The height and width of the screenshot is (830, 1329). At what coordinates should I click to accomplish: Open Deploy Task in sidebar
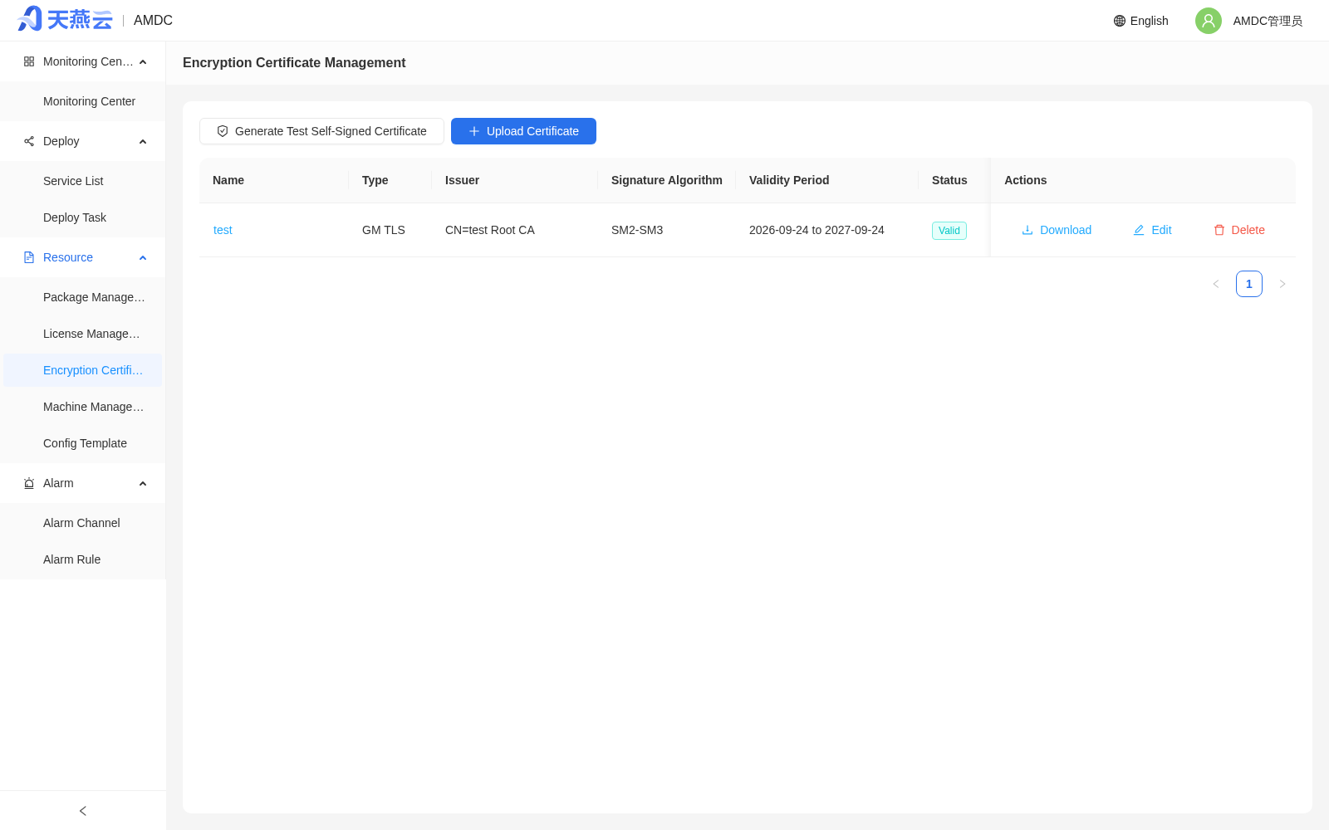click(83, 217)
